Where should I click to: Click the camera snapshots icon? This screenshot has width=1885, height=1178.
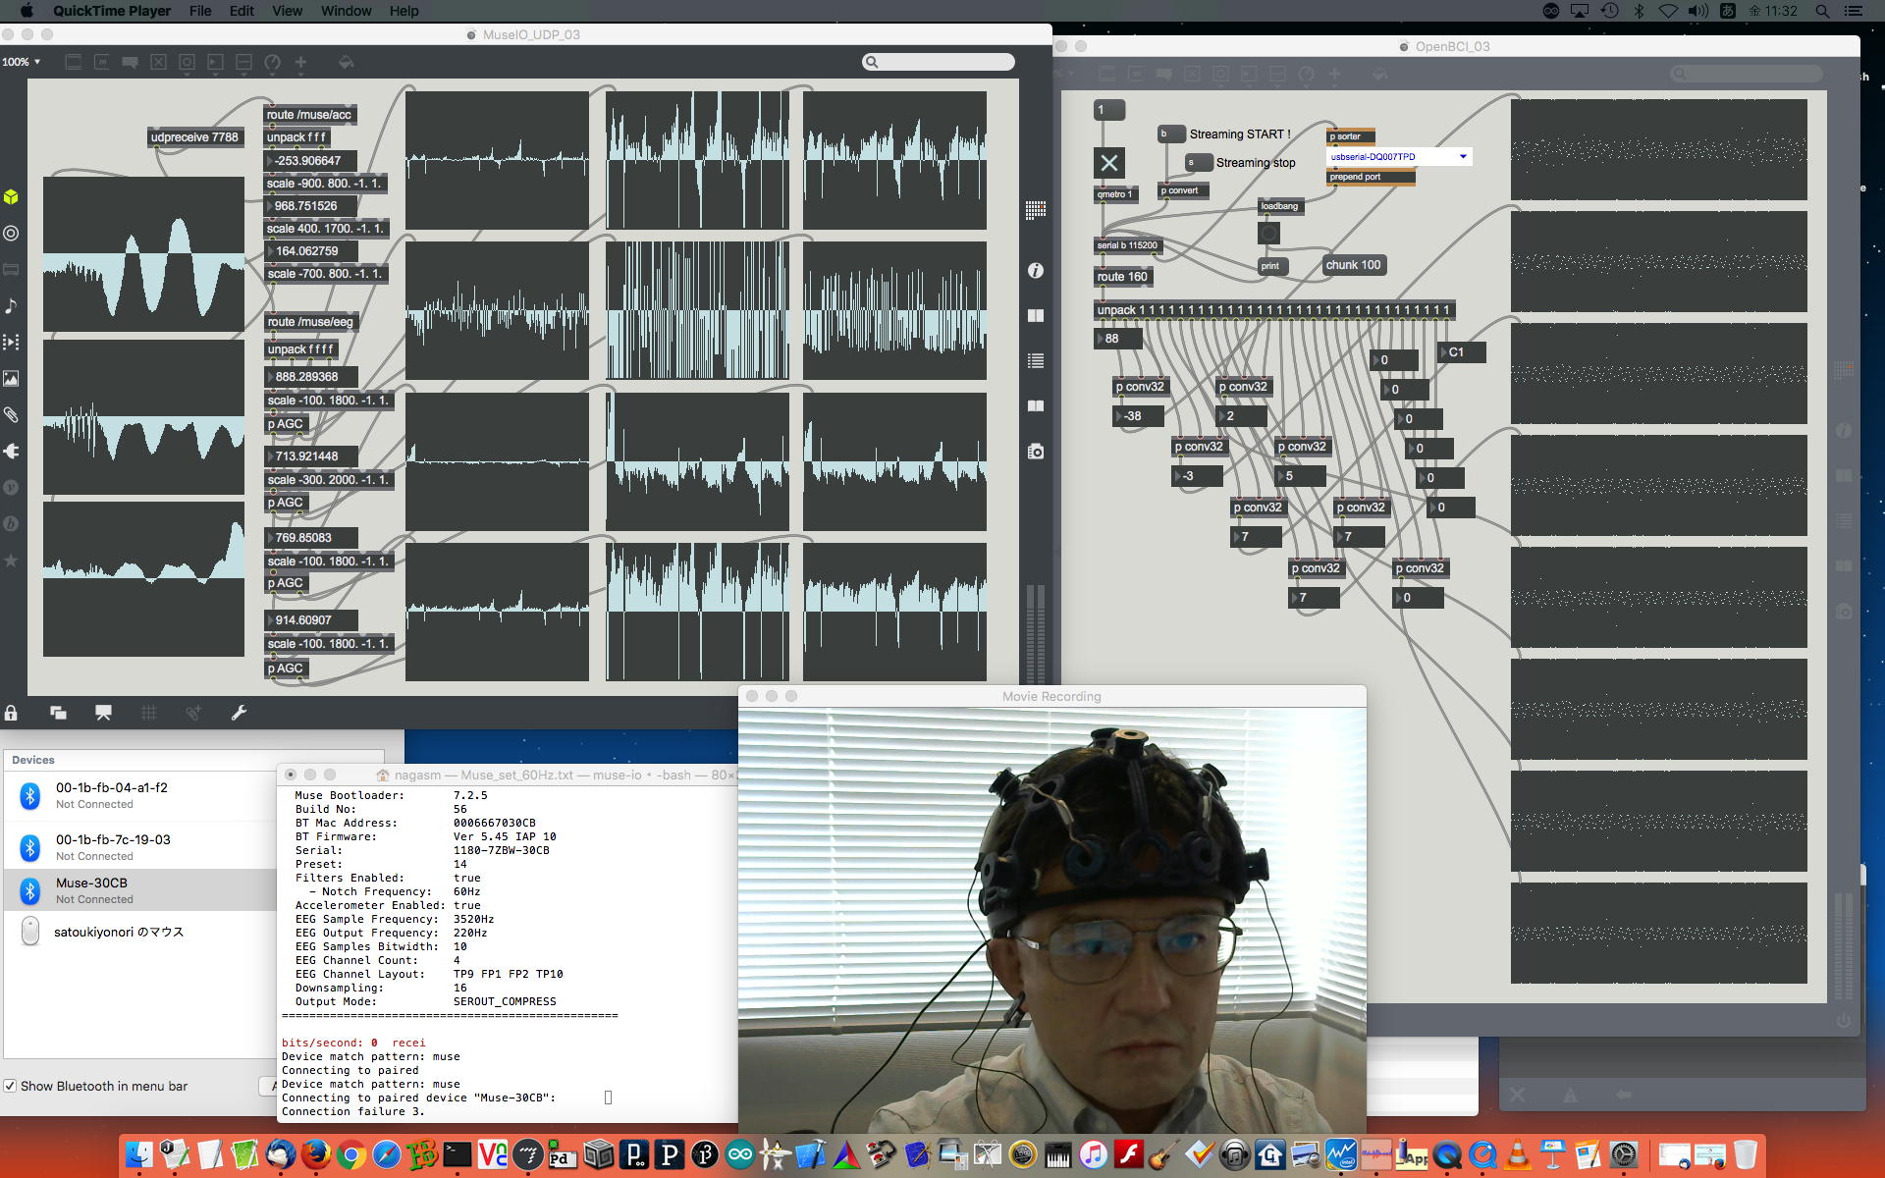point(1036,452)
